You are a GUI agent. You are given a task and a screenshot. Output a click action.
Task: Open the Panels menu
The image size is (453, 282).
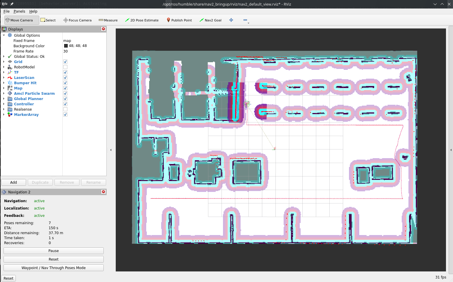pyautogui.click(x=19, y=11)
